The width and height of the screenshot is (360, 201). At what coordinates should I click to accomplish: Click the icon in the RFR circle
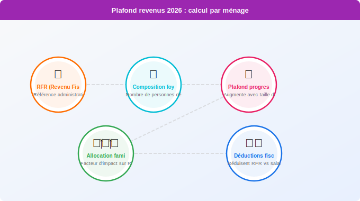(58, 75)
